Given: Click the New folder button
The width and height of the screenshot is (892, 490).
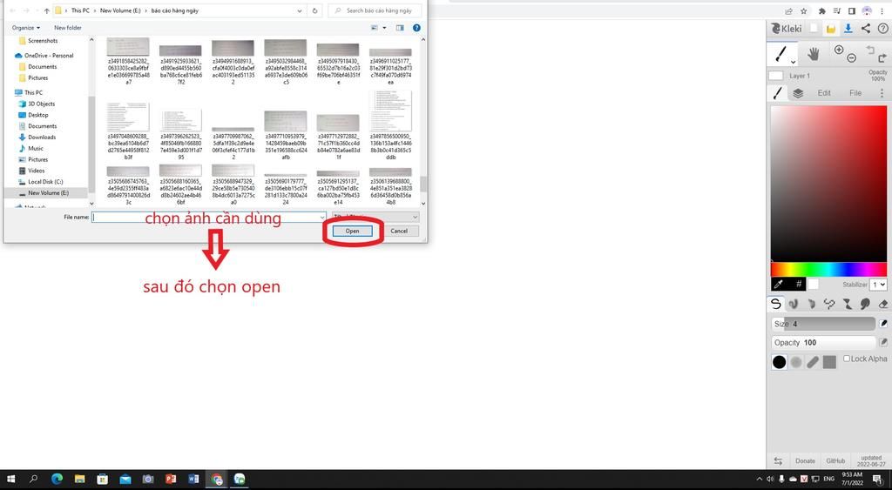Looking at the screenshot, I should pos(68,27).
